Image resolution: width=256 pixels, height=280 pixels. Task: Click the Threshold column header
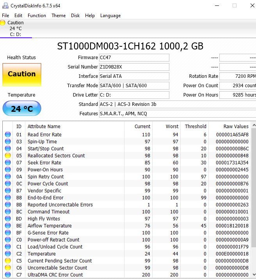[195, 127]
